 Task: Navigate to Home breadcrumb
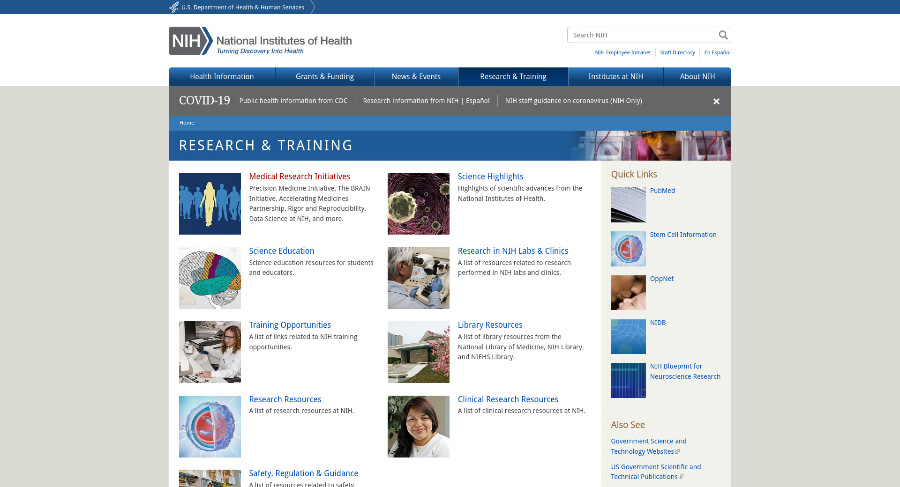pyautogui.click(x=187, y=123)
